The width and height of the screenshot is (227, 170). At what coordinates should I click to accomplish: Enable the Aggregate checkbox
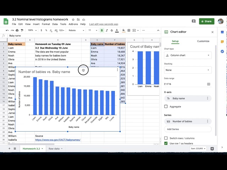coord(166,107)
